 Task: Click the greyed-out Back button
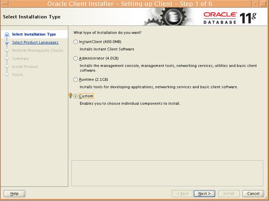tap(183, 194)
